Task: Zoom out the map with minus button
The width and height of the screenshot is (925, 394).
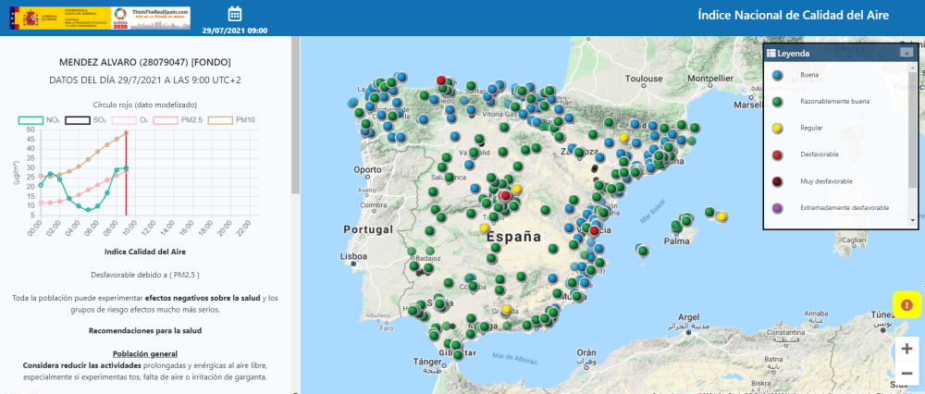Action: click(x=906, y=374)
